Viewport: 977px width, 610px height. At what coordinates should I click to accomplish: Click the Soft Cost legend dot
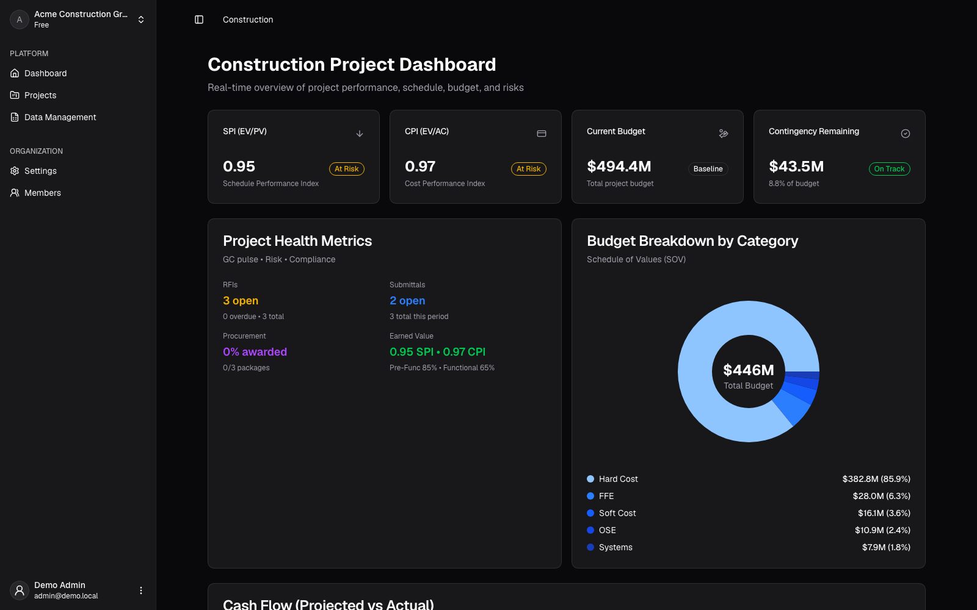(590, 513)
